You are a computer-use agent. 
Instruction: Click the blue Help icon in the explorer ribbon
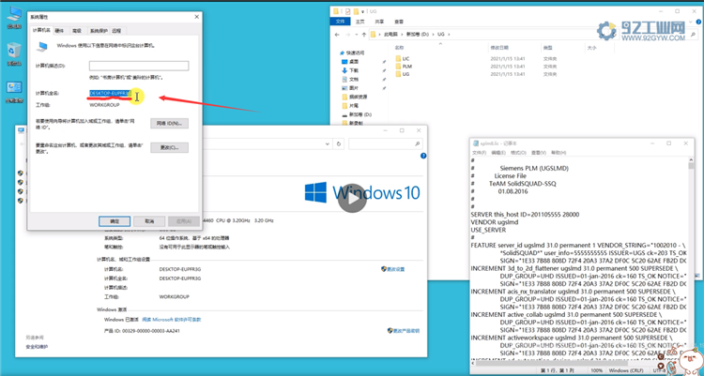point(698,22)
